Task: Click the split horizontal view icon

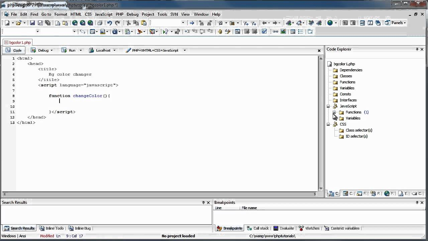Action: (362, 23)
